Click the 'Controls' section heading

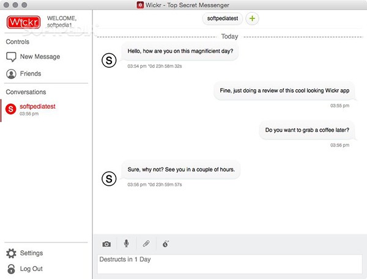coord(18,42)
